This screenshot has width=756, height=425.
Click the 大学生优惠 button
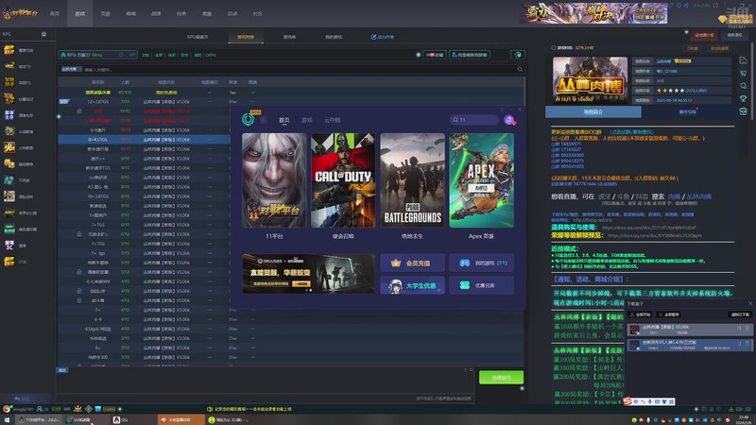(412, 285)
